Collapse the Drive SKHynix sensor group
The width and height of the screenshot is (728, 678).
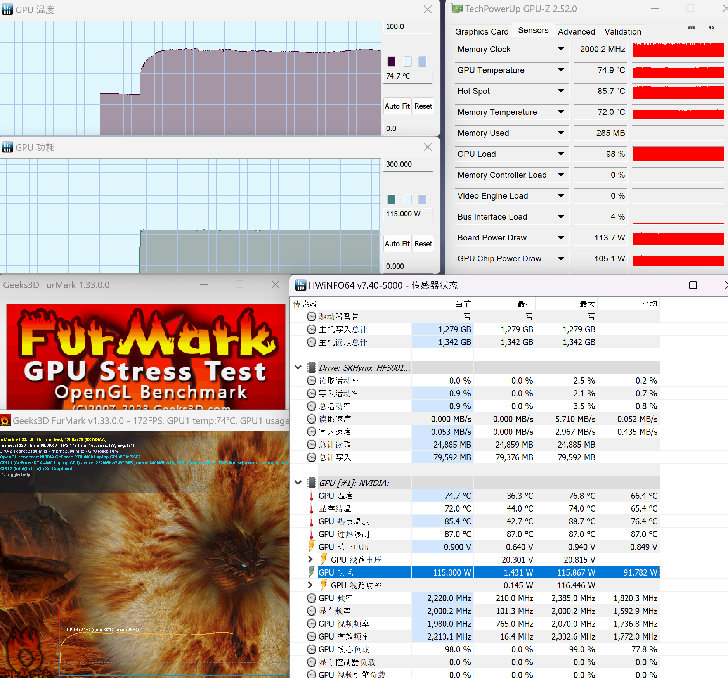tap(298, 367)
